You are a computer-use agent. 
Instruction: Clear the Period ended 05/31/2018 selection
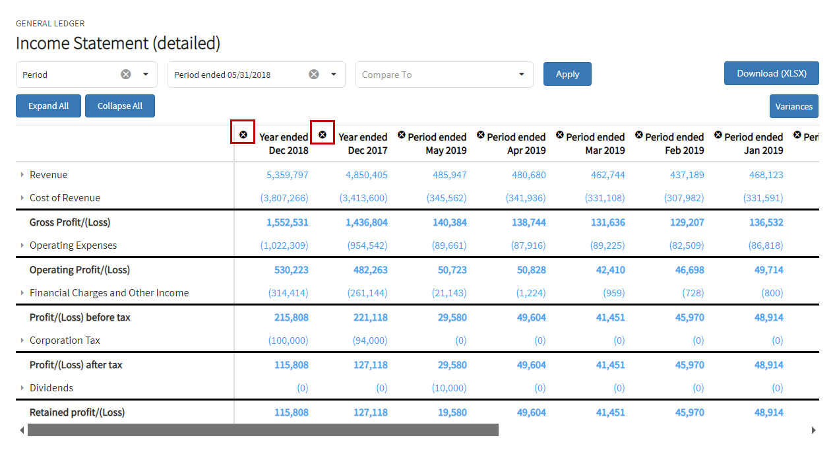[x=314, y=75]
